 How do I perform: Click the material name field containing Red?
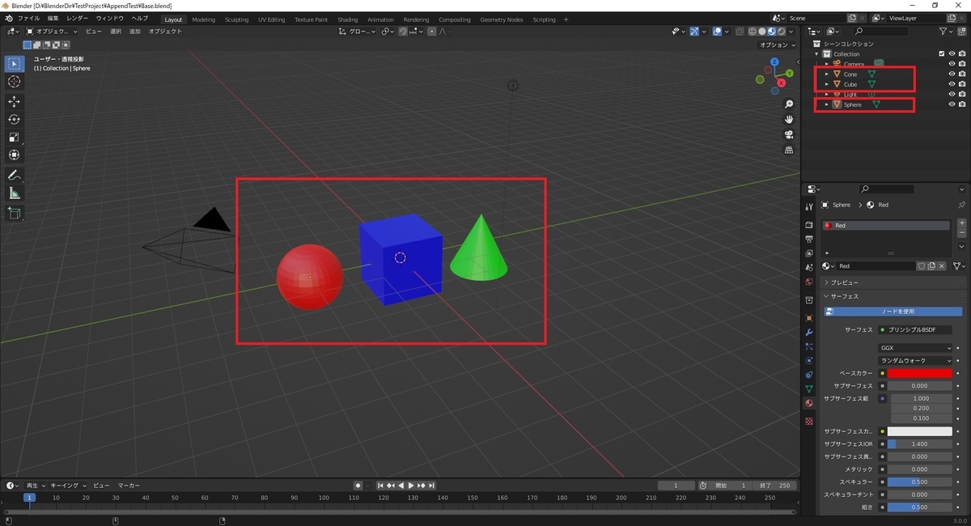[876, 266]
